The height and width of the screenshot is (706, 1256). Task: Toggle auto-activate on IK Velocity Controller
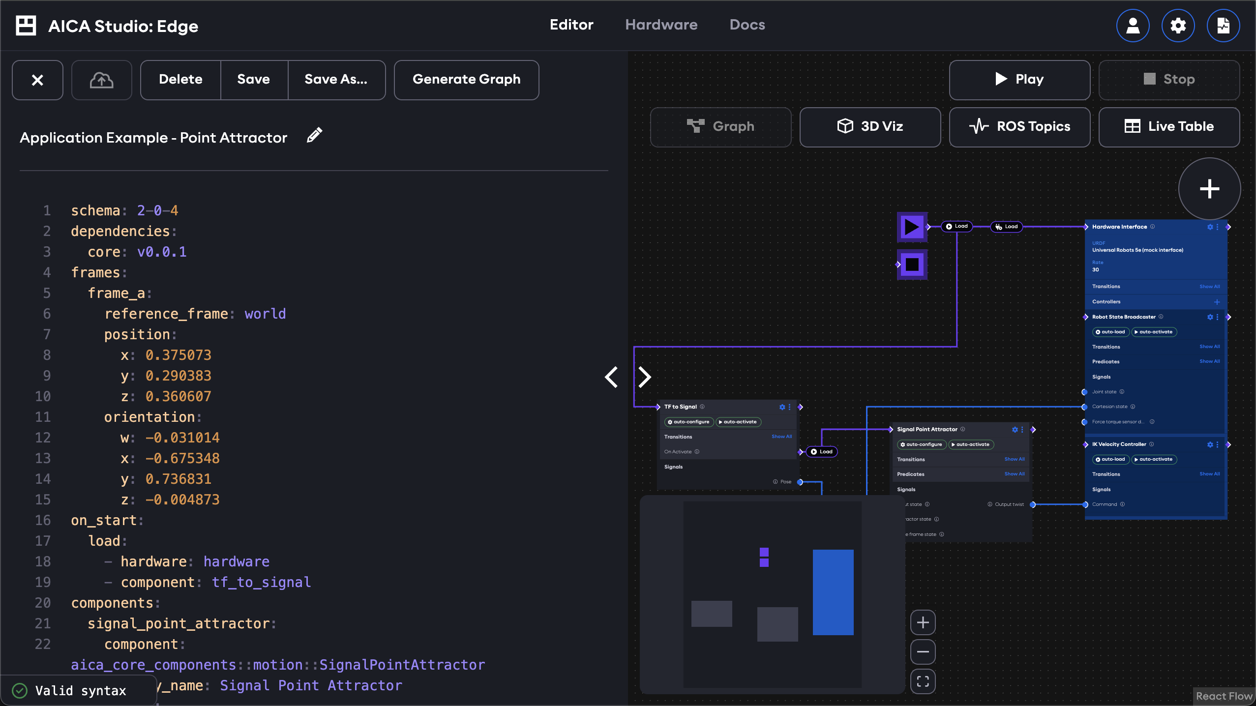coord(1154,459)
